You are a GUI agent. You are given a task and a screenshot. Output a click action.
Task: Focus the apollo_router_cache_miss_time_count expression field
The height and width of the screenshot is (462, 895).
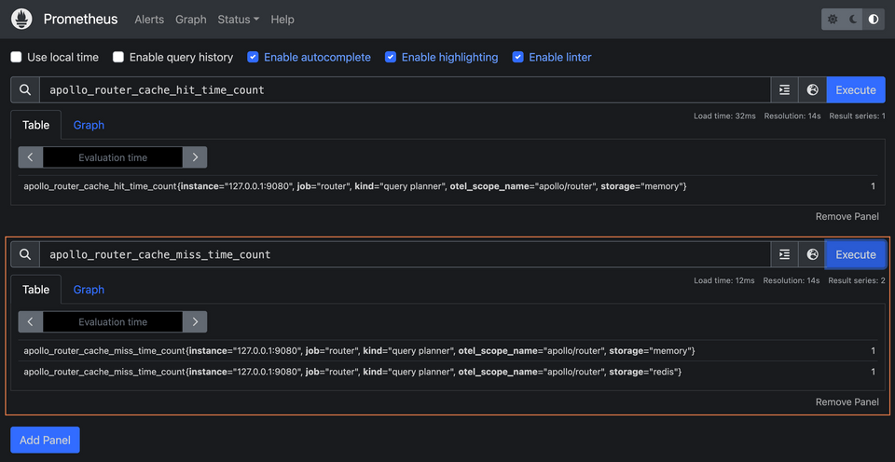tap(406, 254)
